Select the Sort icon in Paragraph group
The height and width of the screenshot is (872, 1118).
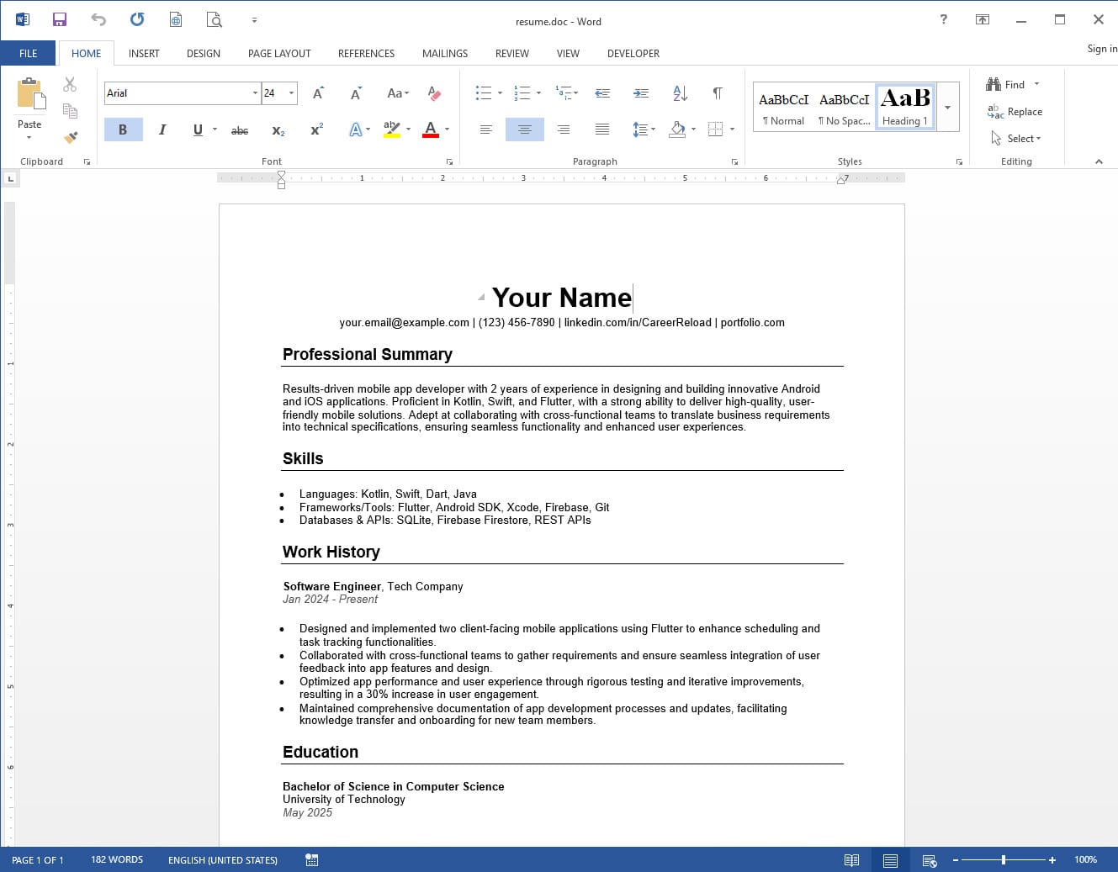678,93
